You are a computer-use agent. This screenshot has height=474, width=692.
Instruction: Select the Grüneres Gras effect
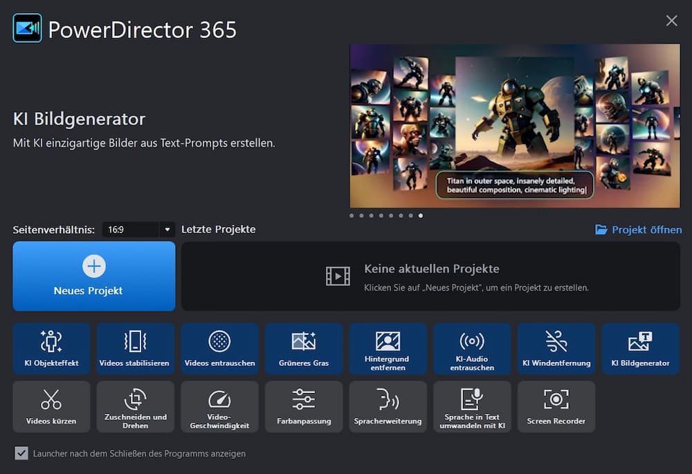(x=304, y=349)
